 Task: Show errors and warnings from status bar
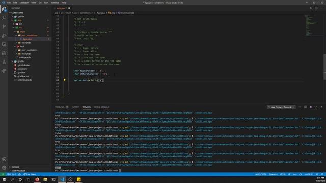click(x=11, y=174)
